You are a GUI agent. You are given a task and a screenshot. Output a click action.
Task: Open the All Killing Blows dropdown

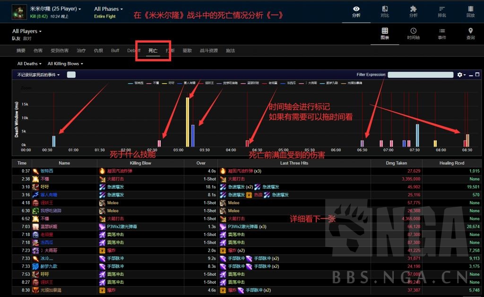pos(65,63)
